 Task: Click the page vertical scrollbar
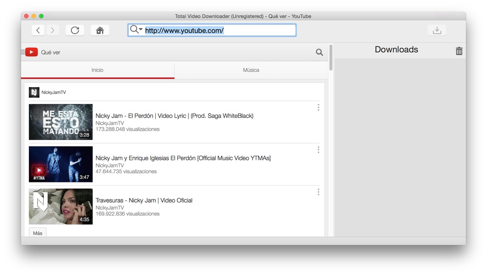pyautogui.click(x=331, y=58)
